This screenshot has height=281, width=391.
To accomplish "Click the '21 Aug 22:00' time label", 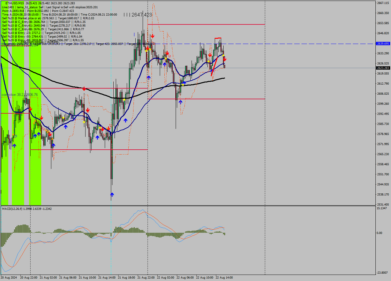I will click(x=146, y=278).
